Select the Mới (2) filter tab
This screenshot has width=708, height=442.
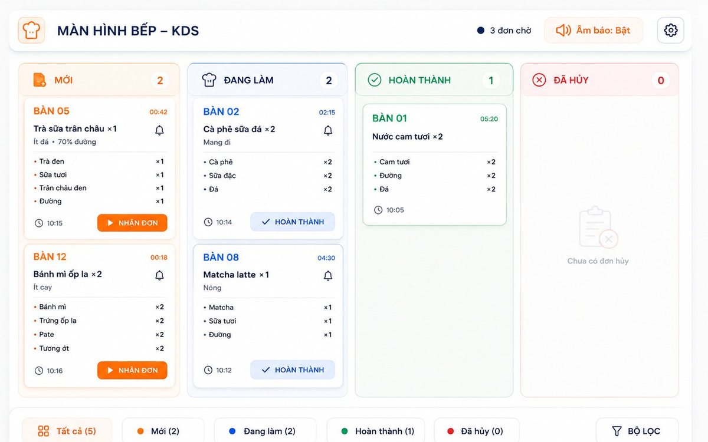tap(163, 431)
